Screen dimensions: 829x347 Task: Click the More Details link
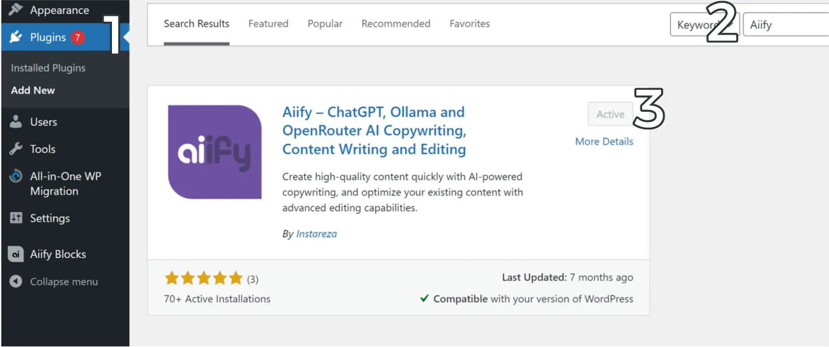point(604,142)
